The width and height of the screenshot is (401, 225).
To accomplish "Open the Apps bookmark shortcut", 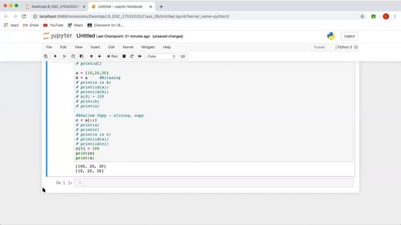I will (x=11, y=25).
